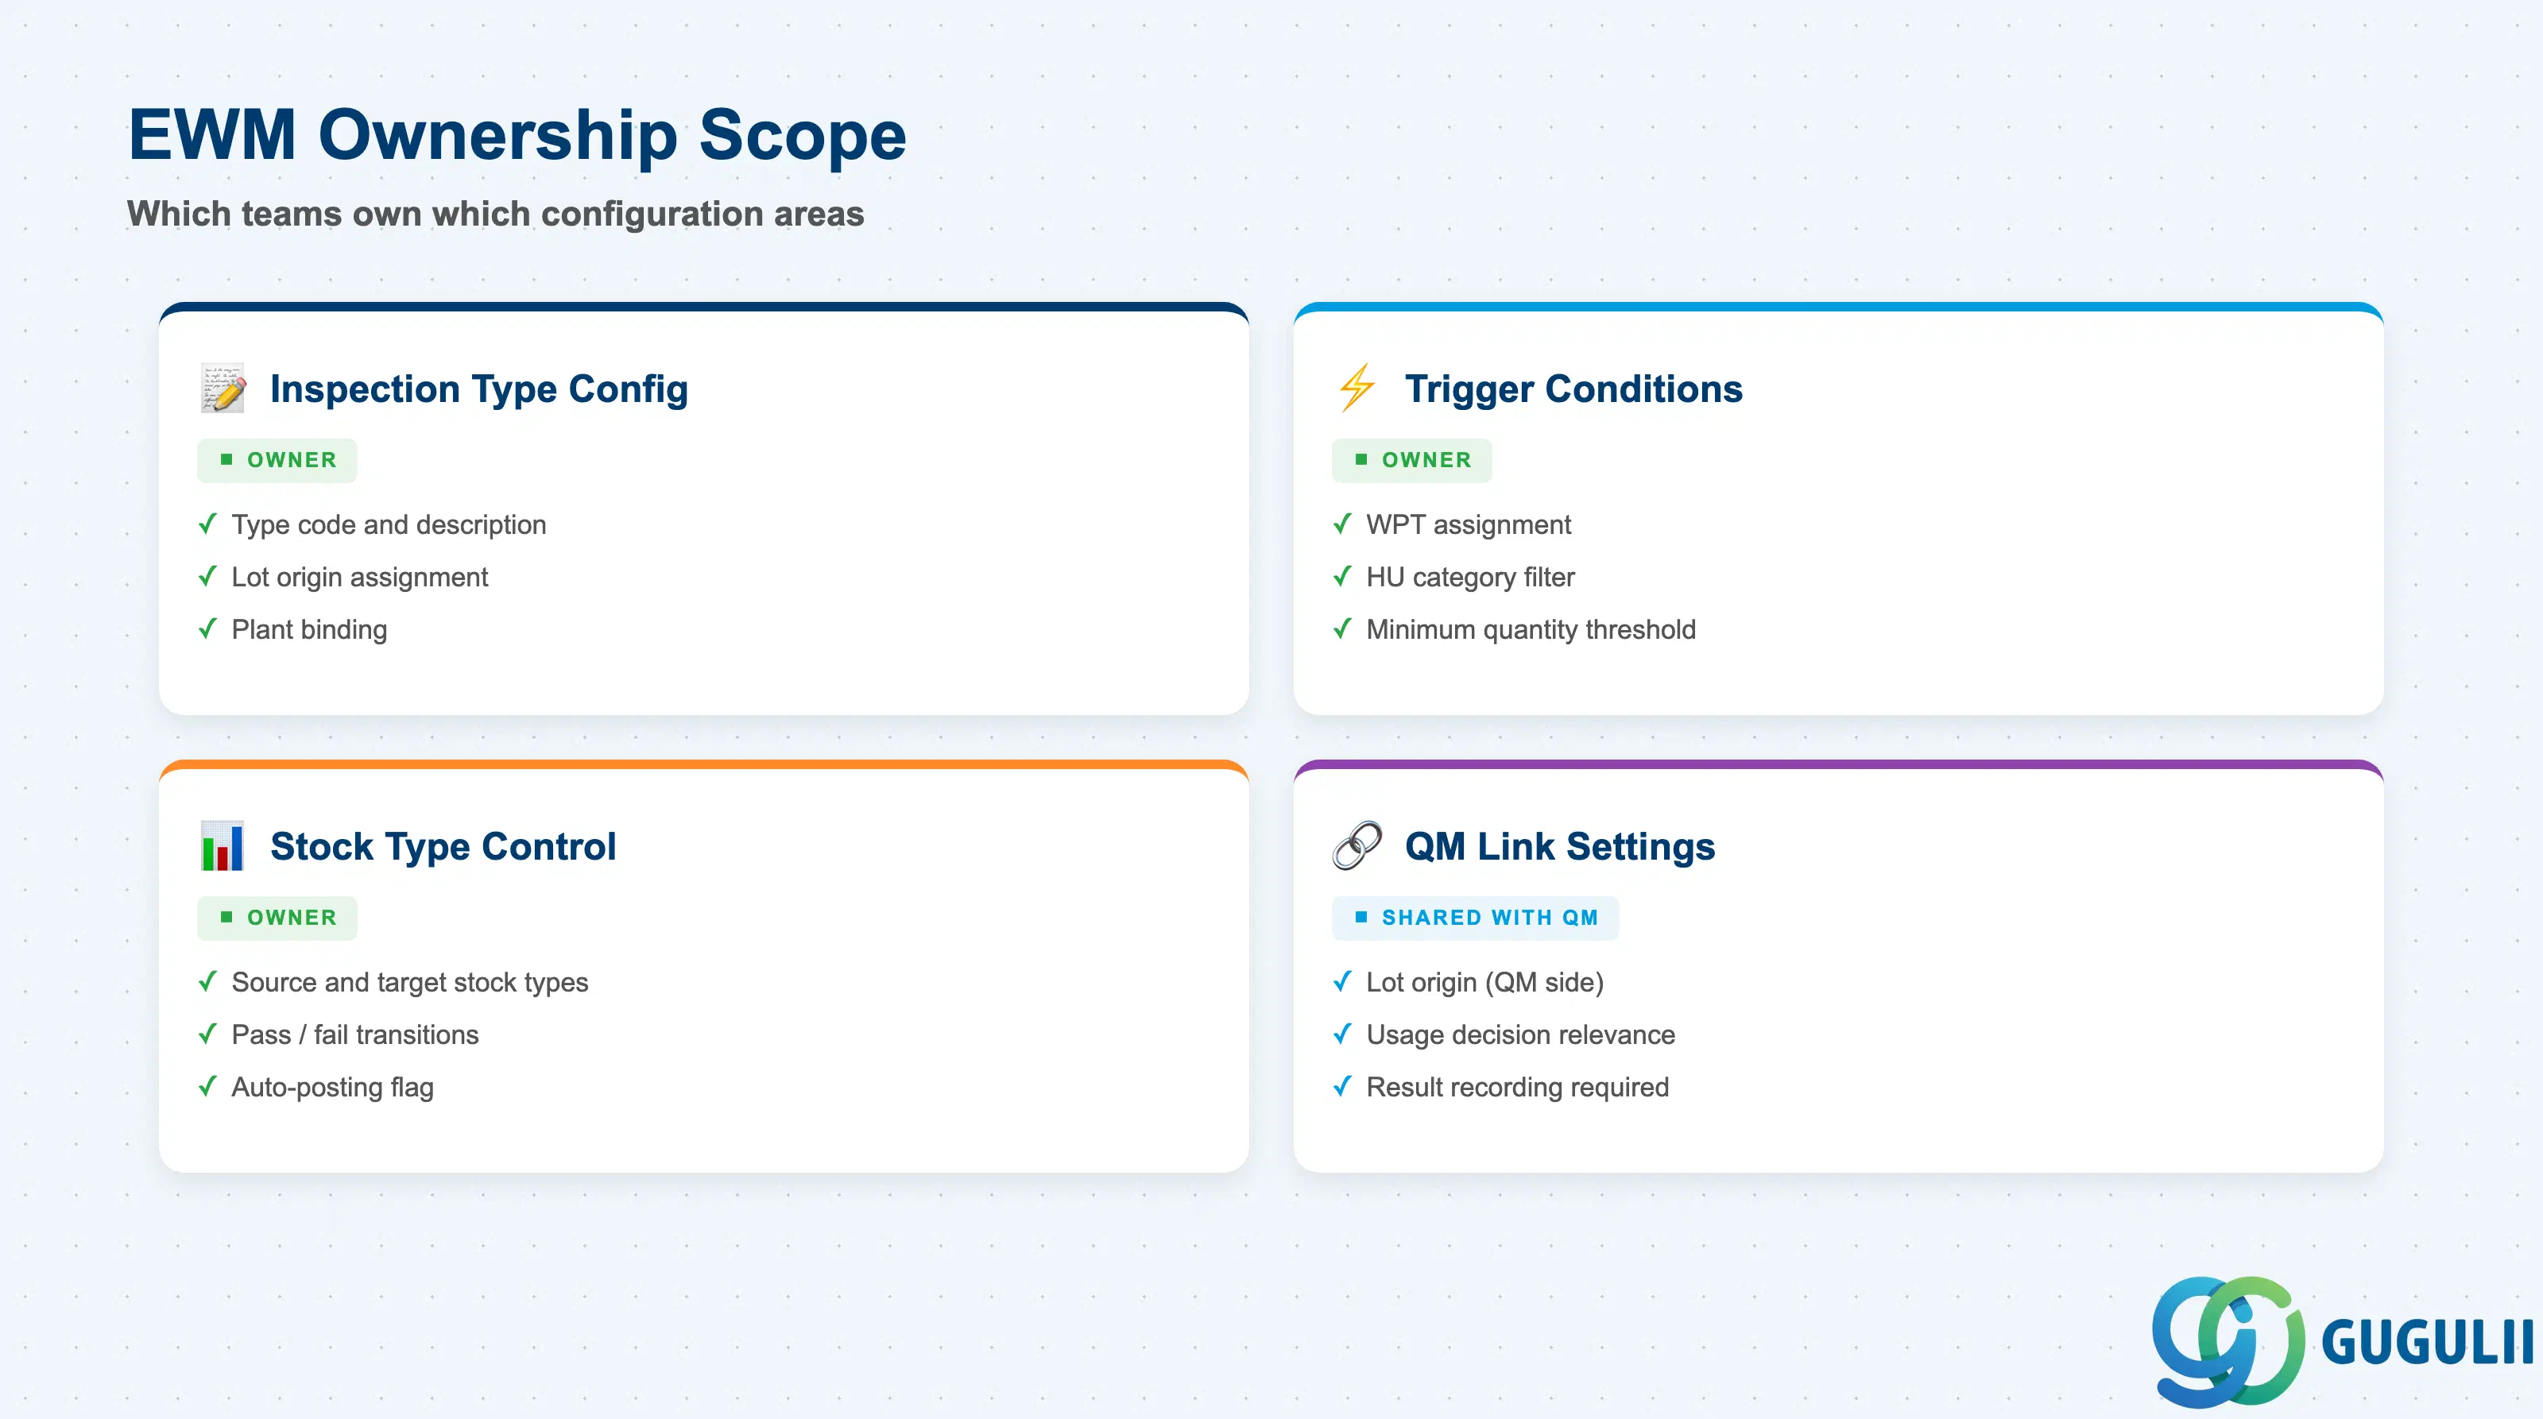
Task: Click 'Result recording required' item
Action: coord(1500,1086)
